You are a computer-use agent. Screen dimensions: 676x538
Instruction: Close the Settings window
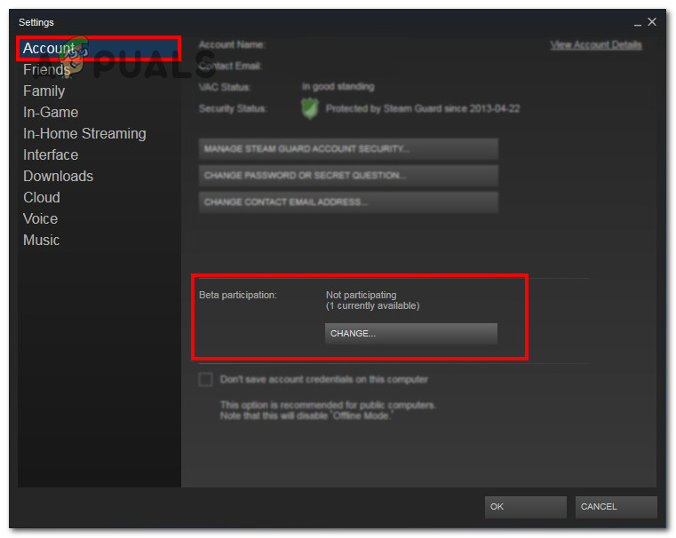(x=652, y=22)
